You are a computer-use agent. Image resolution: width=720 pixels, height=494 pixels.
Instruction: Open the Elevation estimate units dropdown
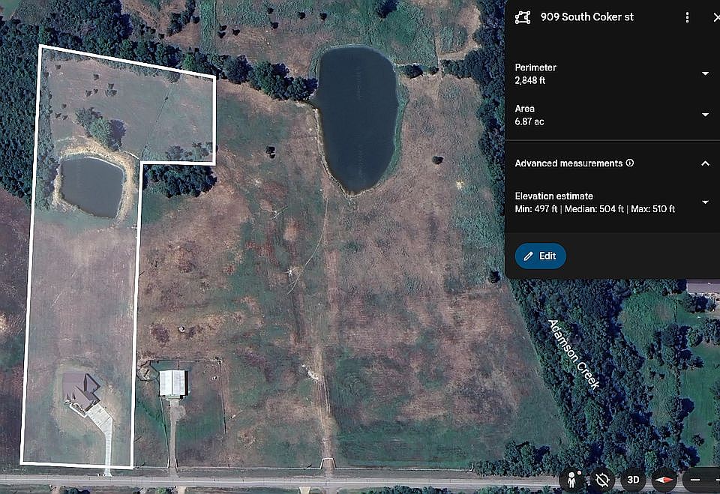pos(705,202)
